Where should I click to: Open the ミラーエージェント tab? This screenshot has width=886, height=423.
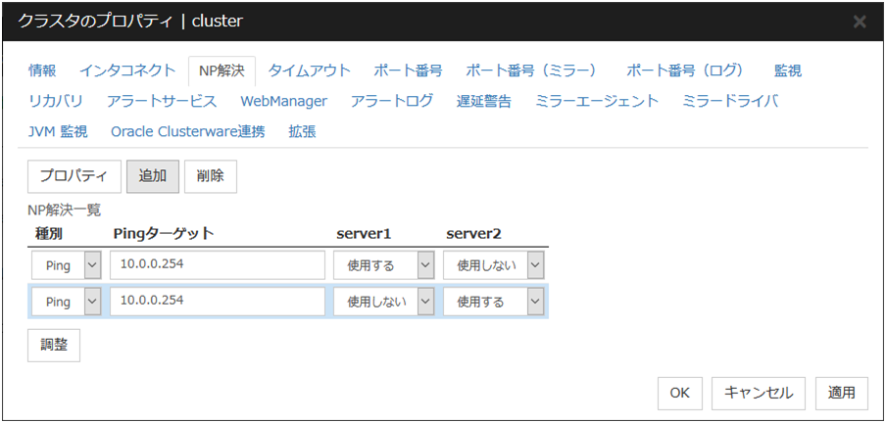pos(597,101)
